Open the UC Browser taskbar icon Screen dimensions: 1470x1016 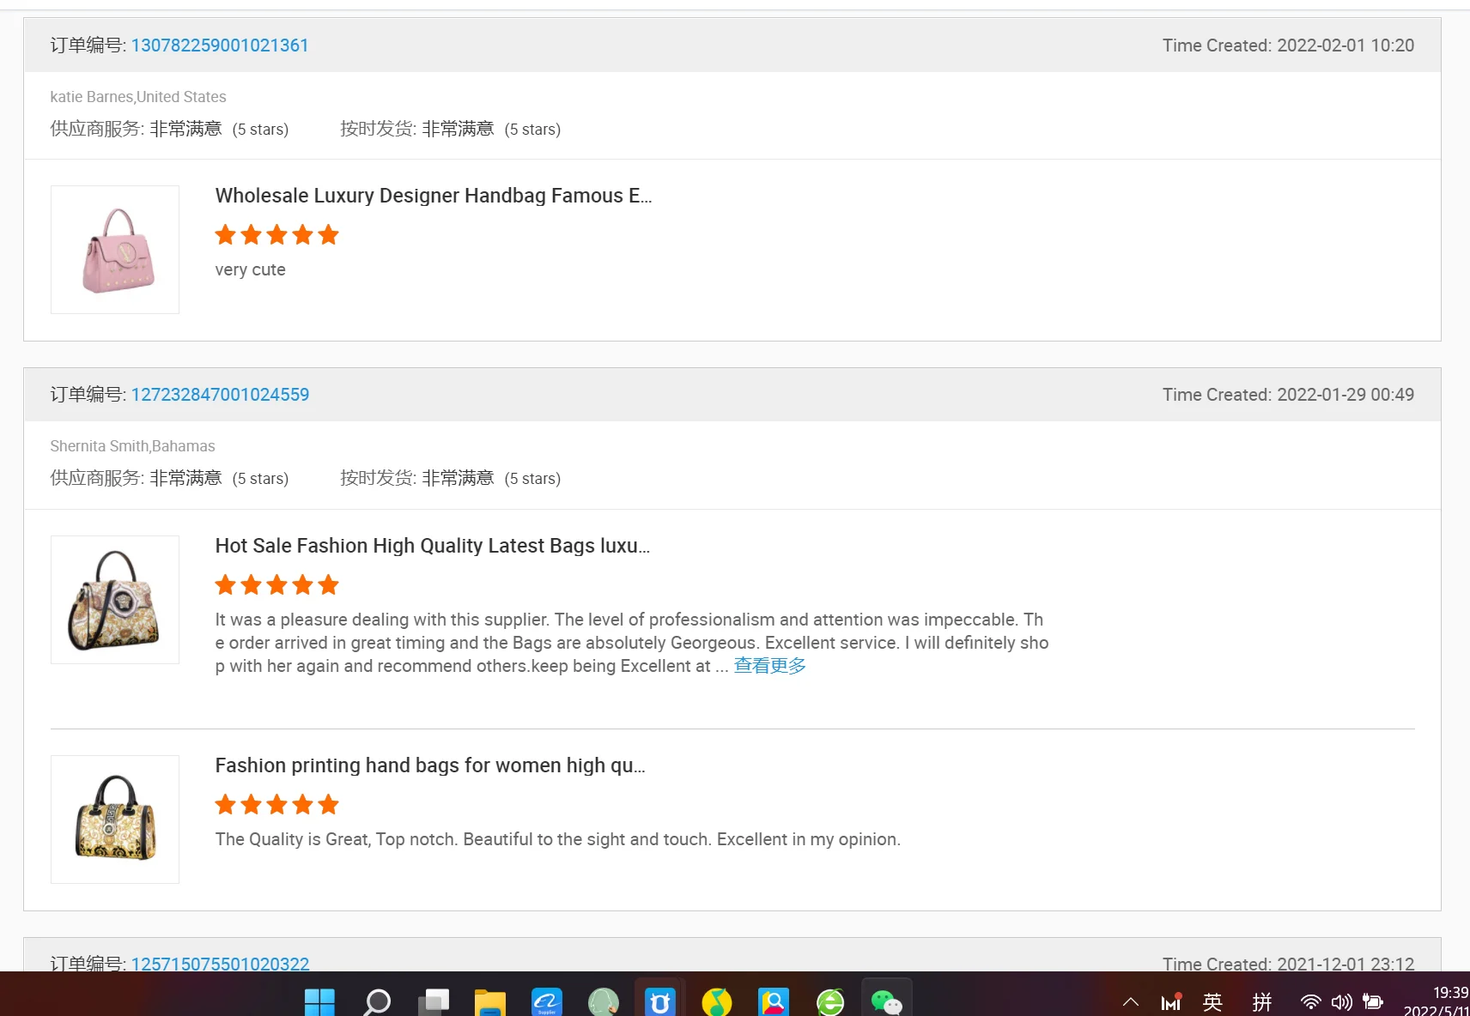coord(660,1001)
